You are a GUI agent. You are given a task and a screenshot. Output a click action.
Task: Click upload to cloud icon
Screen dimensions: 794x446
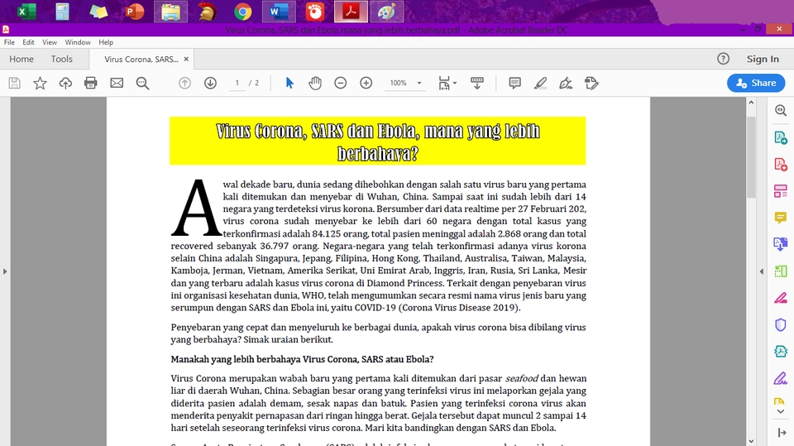pos(65,83)
